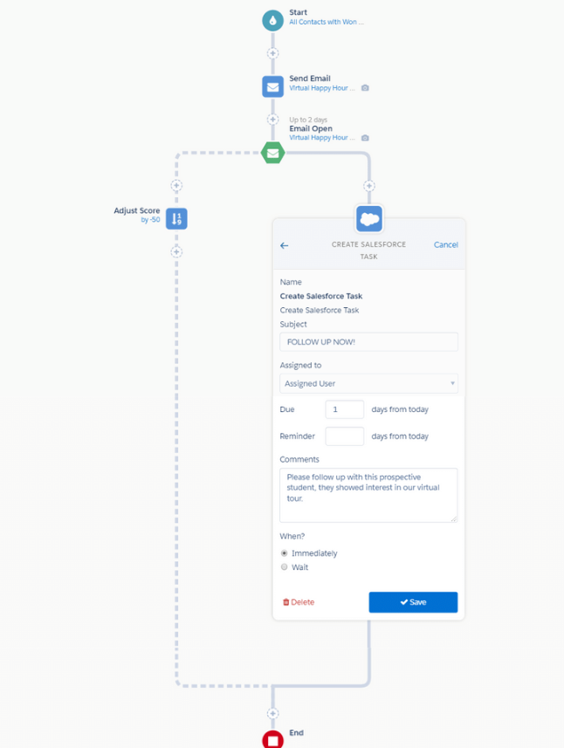Click into the Comments text area
Screen dimensions: 564x748
coord(368,495)
